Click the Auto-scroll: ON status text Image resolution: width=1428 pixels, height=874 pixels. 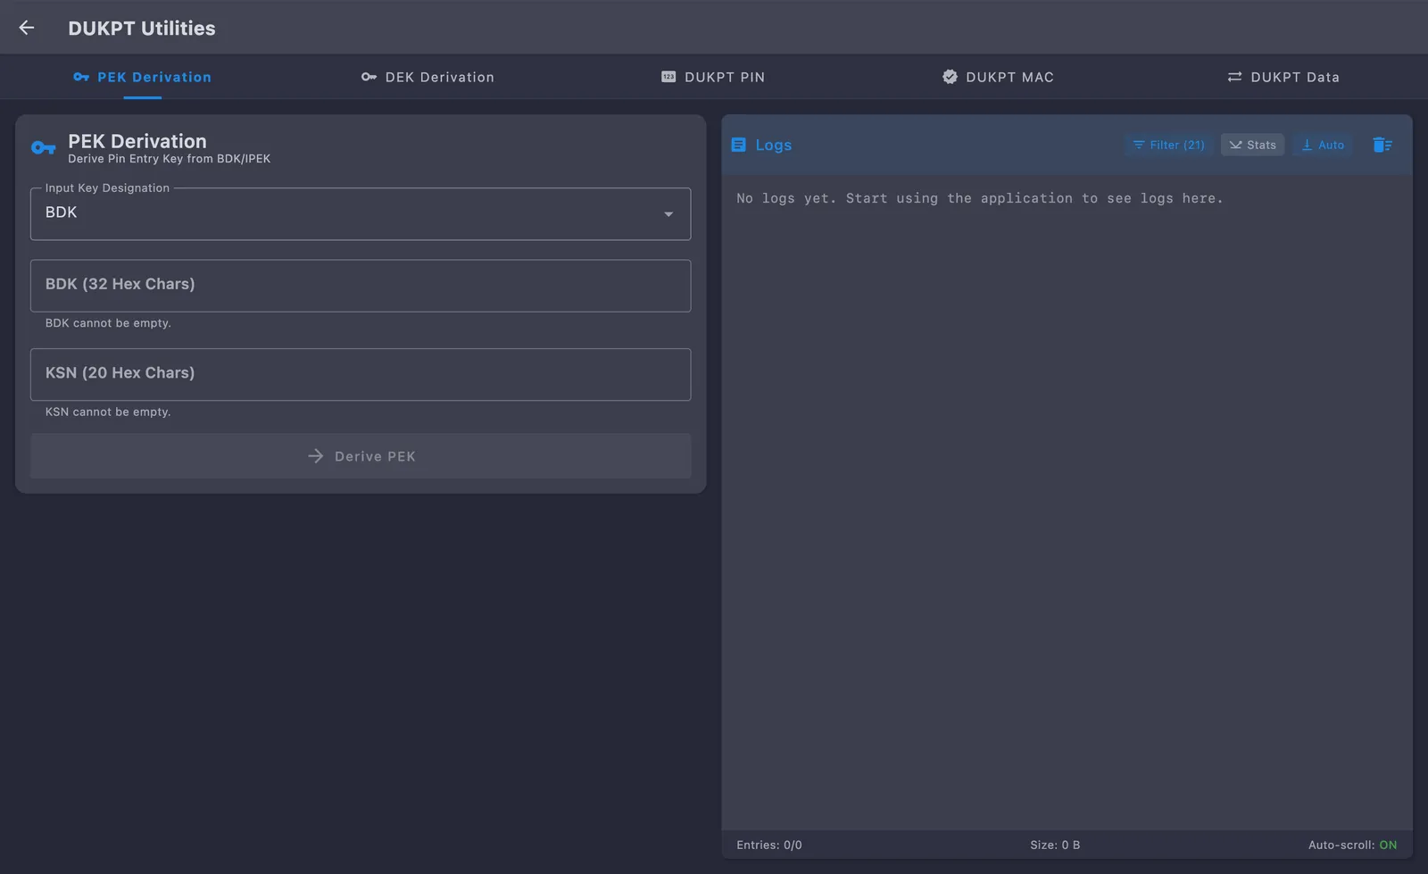(x=1352, y=845)
